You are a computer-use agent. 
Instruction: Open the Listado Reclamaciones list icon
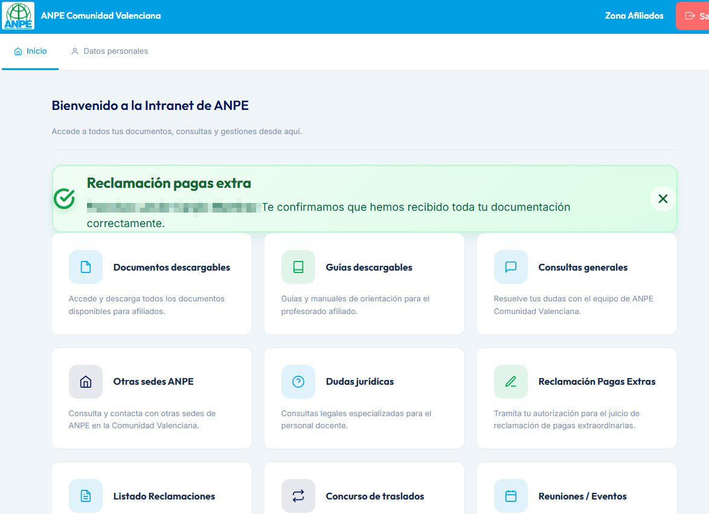86,496
